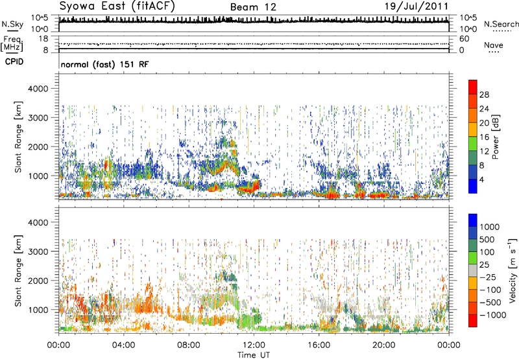Click the '12' label on power colorbar
This screenshot has height=359, width=519.
click(484, 152)
